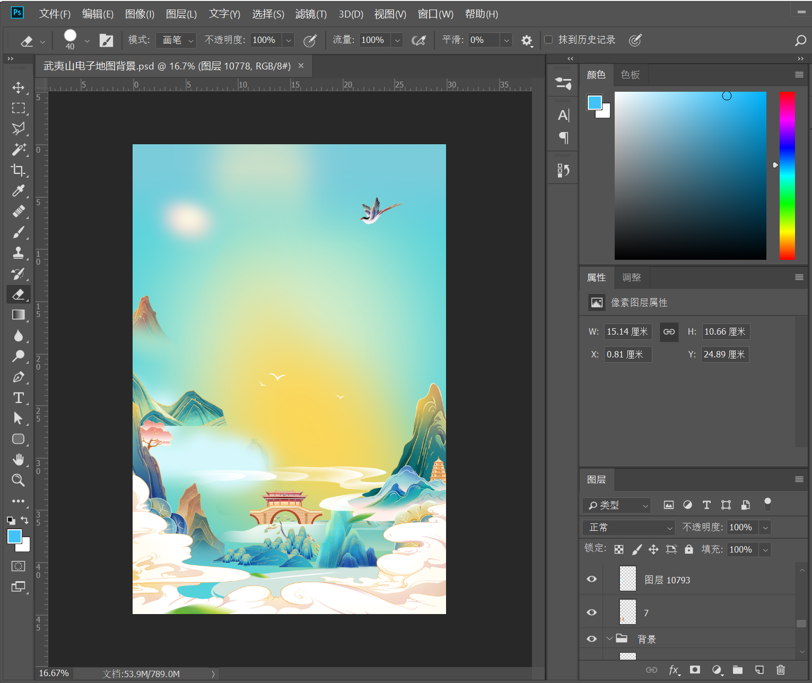Select the Clone Stamp tool
812x683 pixels.
[18, 253]
